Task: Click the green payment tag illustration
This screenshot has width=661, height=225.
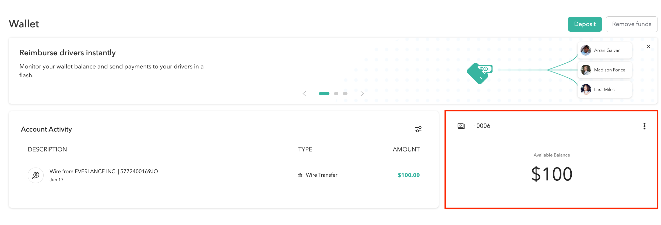Action: (x=480, y=73)
